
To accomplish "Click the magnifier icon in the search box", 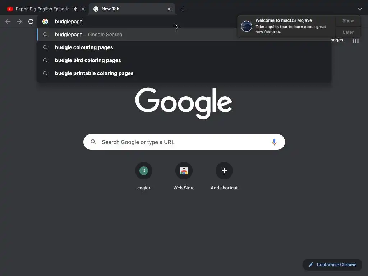I will coord(93,142).
